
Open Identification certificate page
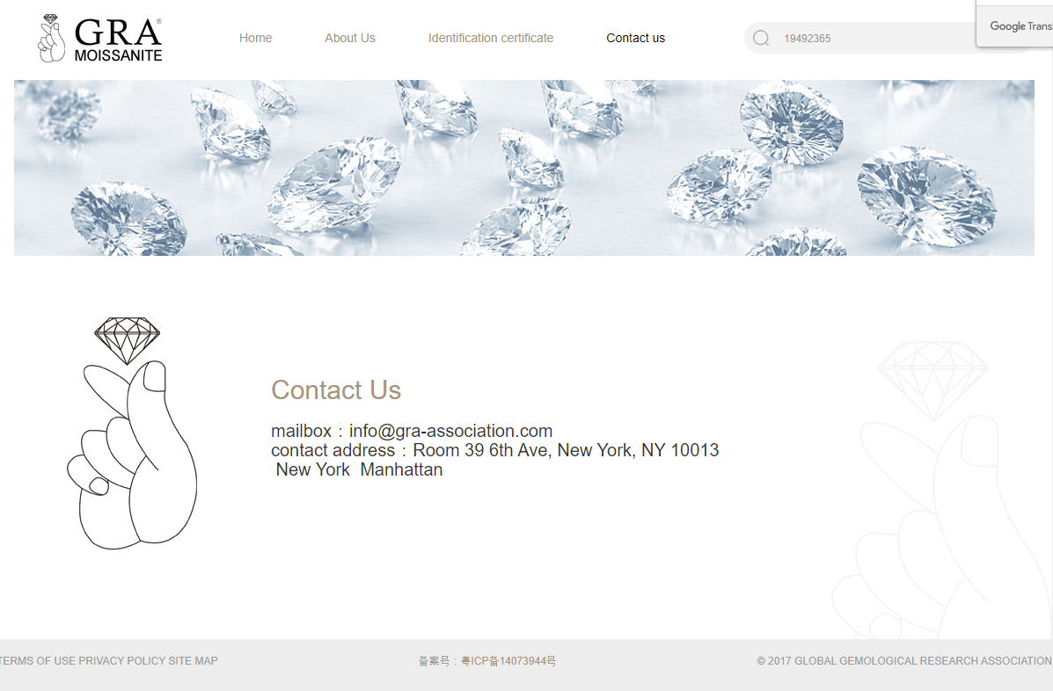click(x=491, y=38)
